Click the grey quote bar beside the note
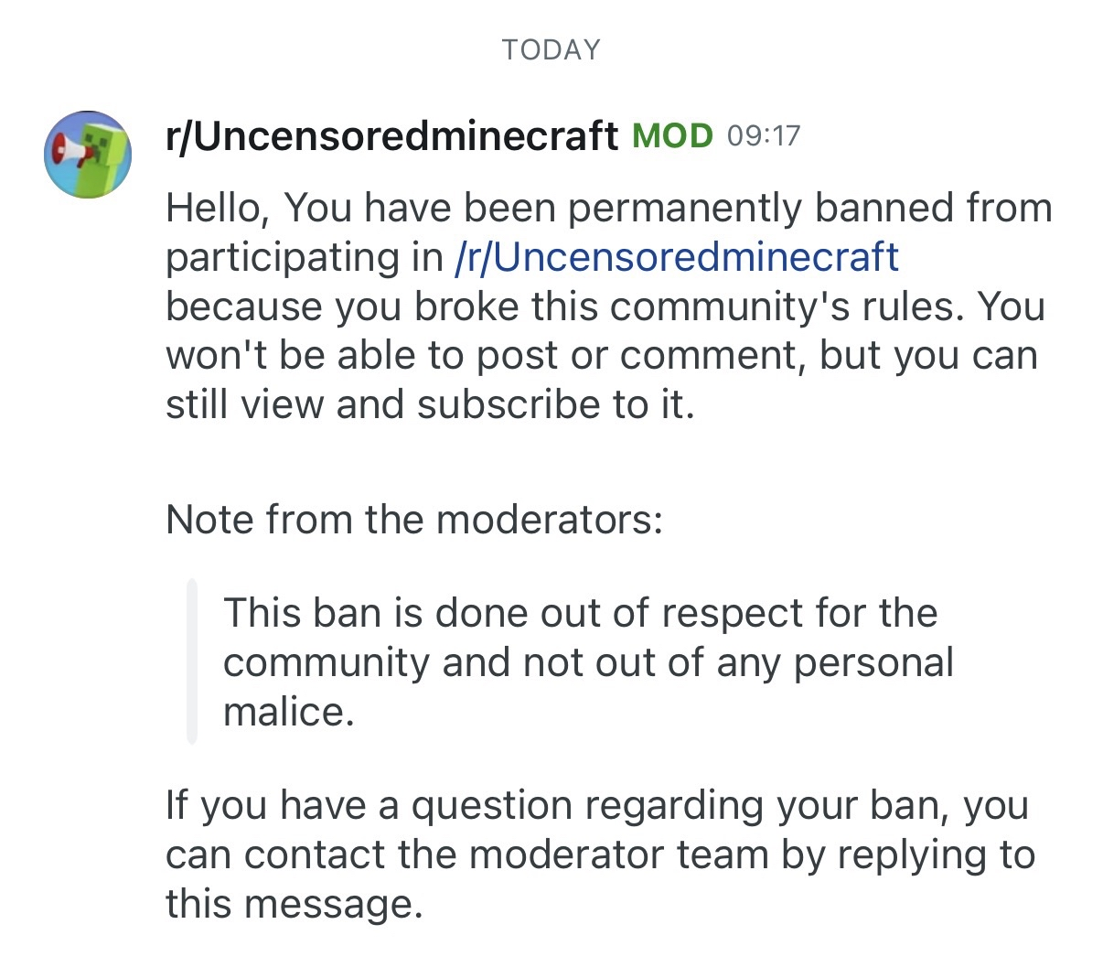Screen dimensions: 1103x978 (x=192, y=661)
